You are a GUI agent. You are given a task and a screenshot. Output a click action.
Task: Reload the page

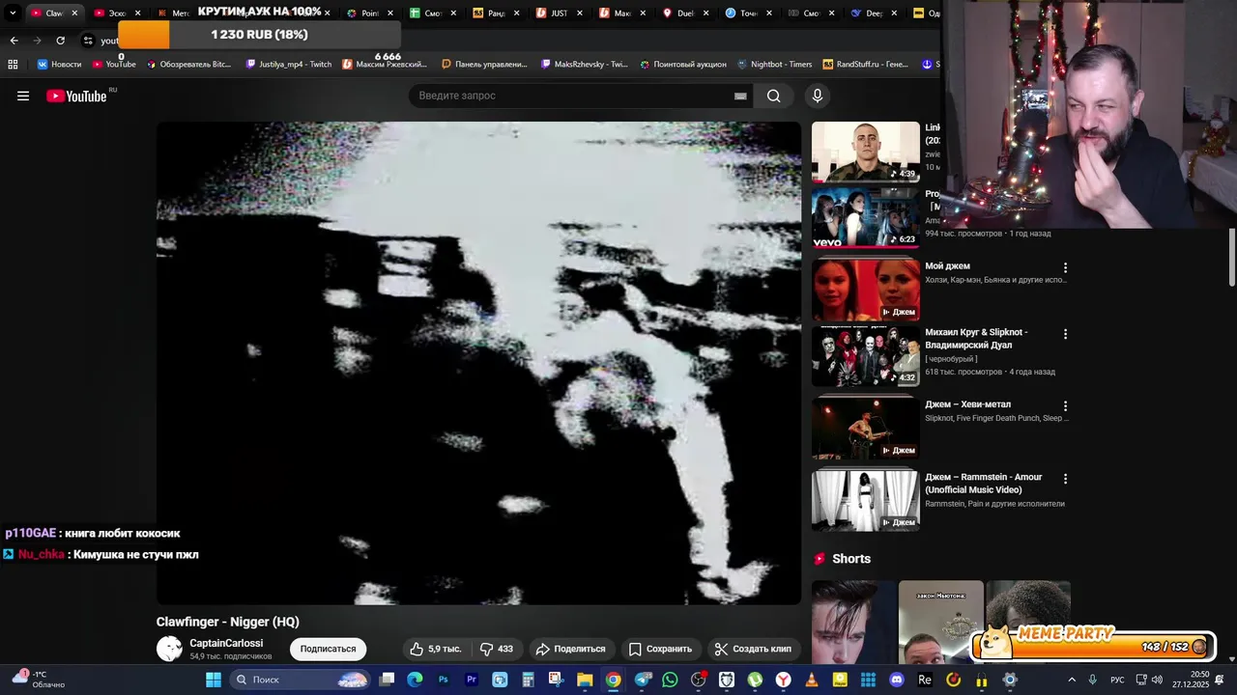60,41
